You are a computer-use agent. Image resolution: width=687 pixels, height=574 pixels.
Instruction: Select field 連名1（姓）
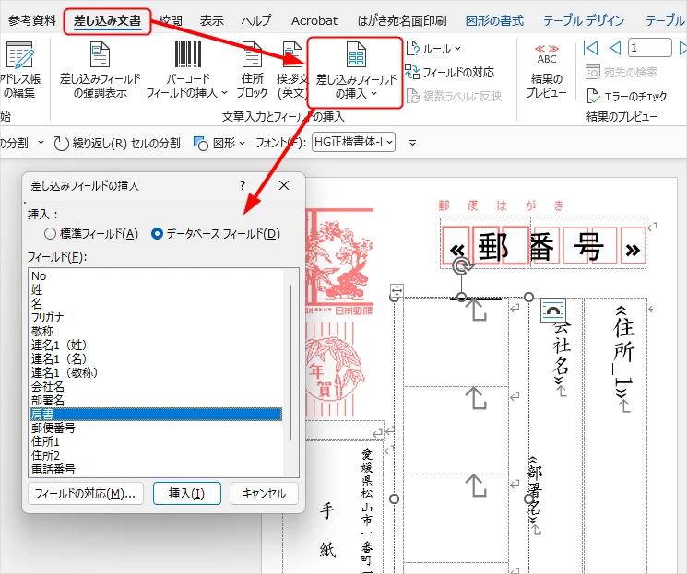(156, 345)
